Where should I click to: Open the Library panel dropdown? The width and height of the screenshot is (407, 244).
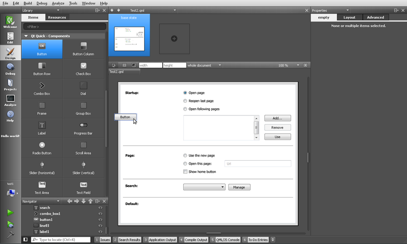tap(58, 11)
